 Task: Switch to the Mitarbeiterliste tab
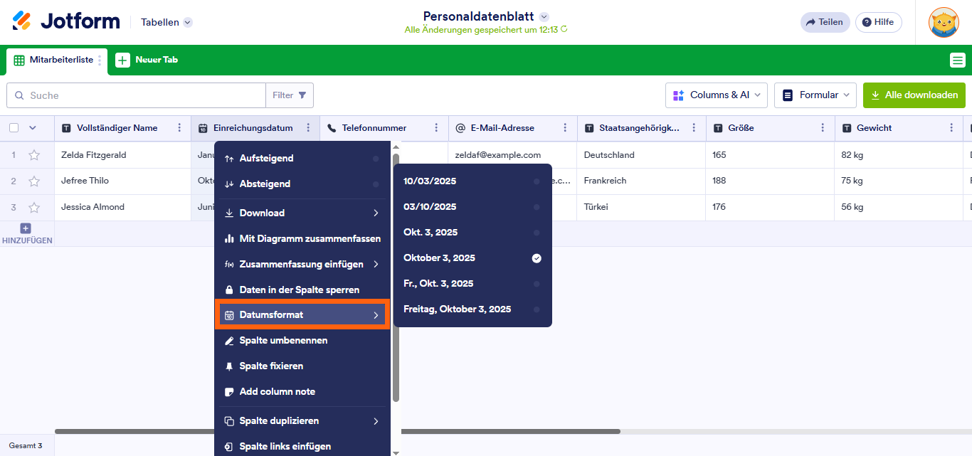(x=53, y=60)
